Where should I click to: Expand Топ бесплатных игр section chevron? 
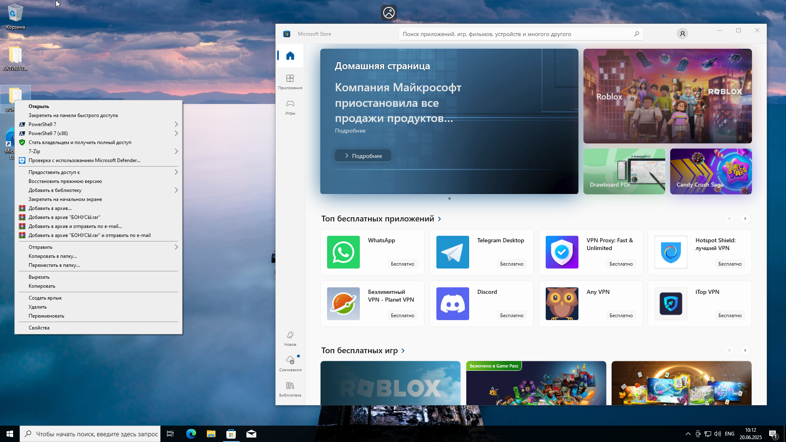403,351
